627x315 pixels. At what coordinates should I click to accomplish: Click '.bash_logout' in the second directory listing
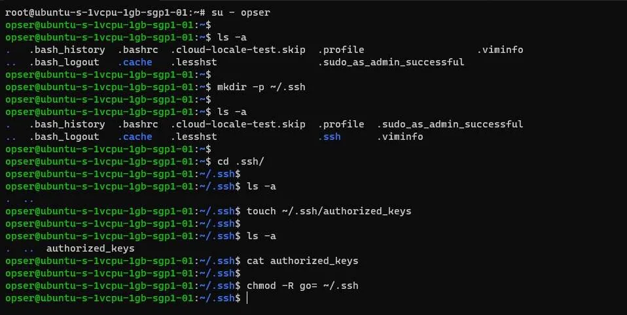click(x=64, y=137)
